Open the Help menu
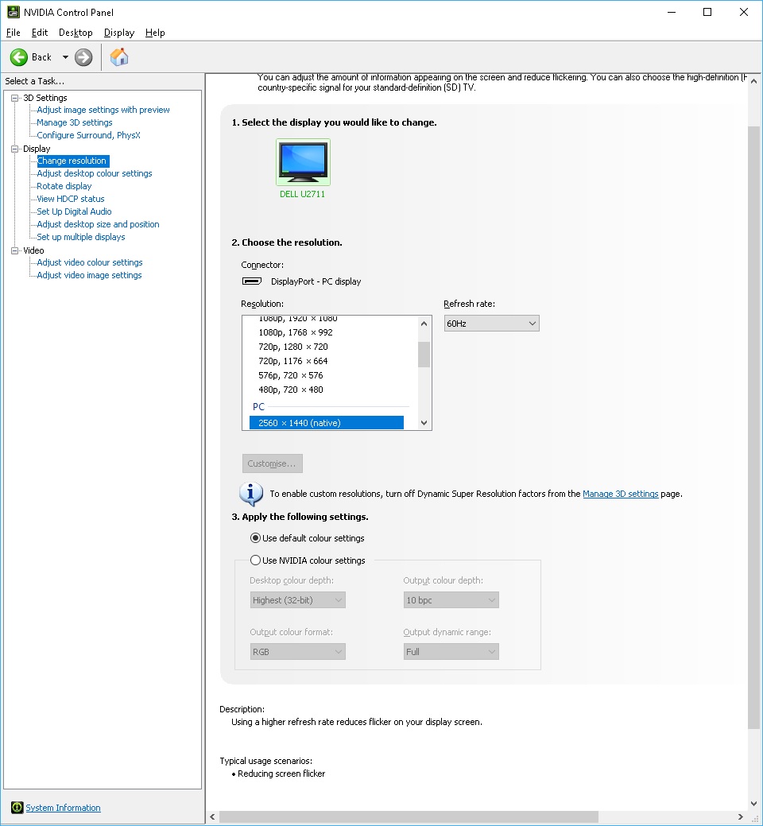Screen dimensions: 763x826 [x=155, y=33]
